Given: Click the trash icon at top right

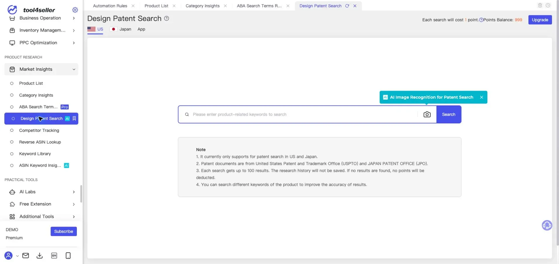Looking at the screenshot, I should (540, 5).
